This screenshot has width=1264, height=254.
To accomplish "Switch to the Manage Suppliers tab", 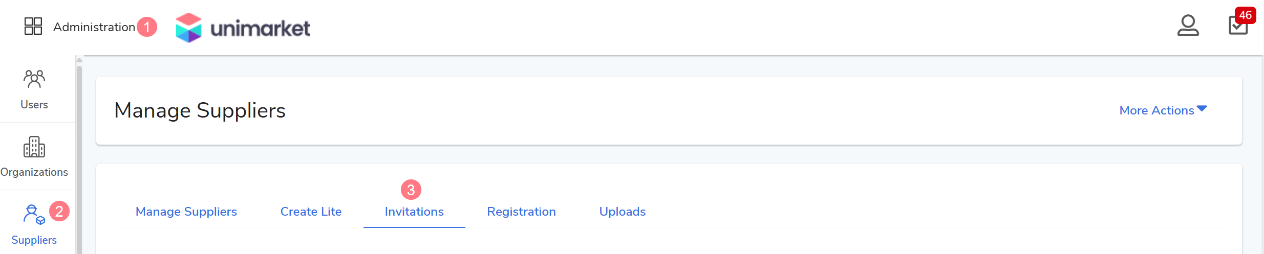I will tap(186, 212).
